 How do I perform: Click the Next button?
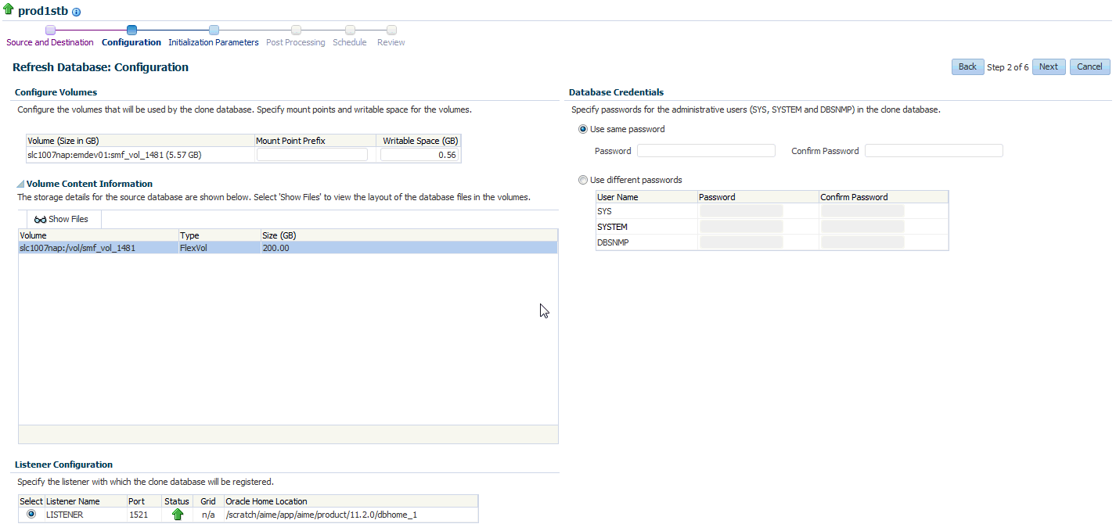(1049, 66)
